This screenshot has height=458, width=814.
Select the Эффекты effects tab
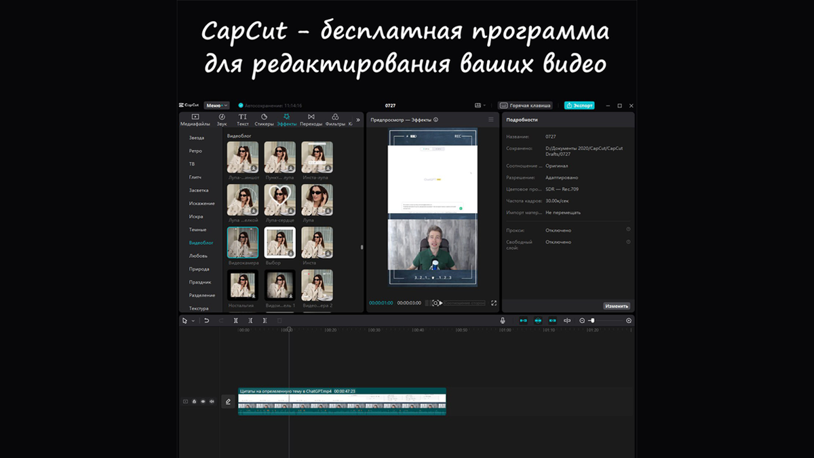(287, 120)
